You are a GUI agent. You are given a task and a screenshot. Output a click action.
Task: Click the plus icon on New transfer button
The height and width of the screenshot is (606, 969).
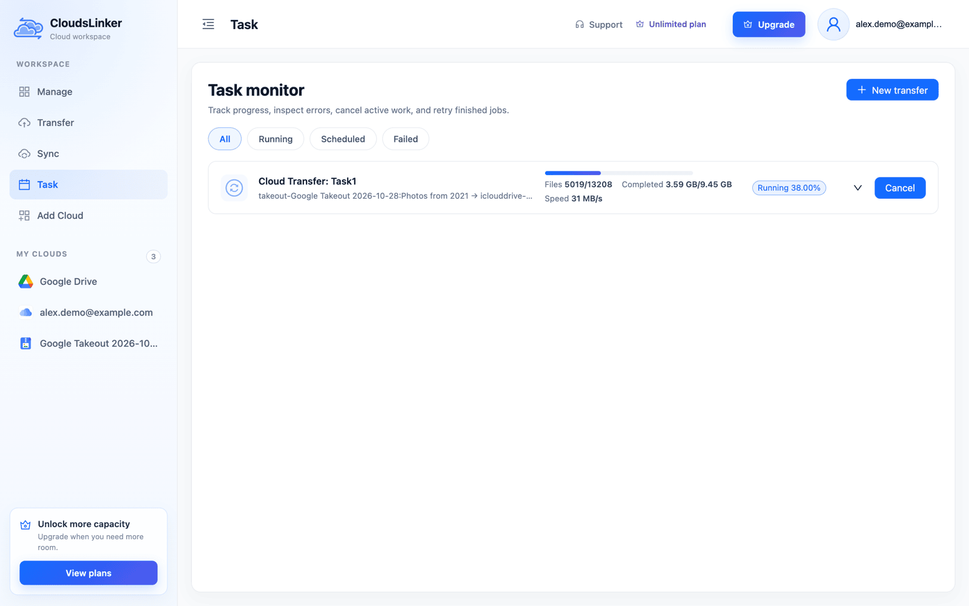(x=862, y=90)
